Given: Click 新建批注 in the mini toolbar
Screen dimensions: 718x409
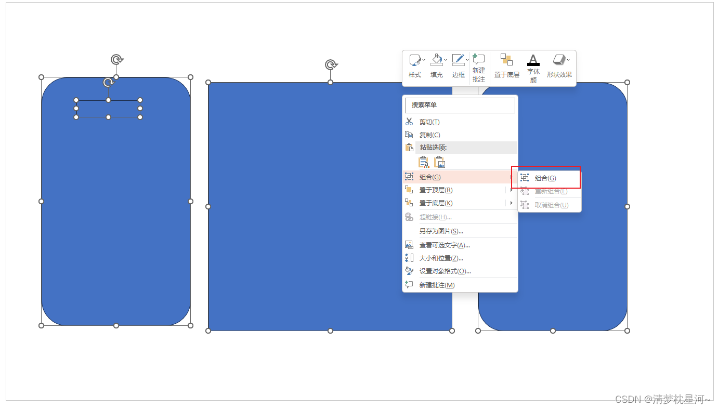Looking at the screenshot, I should coord(479,69).
